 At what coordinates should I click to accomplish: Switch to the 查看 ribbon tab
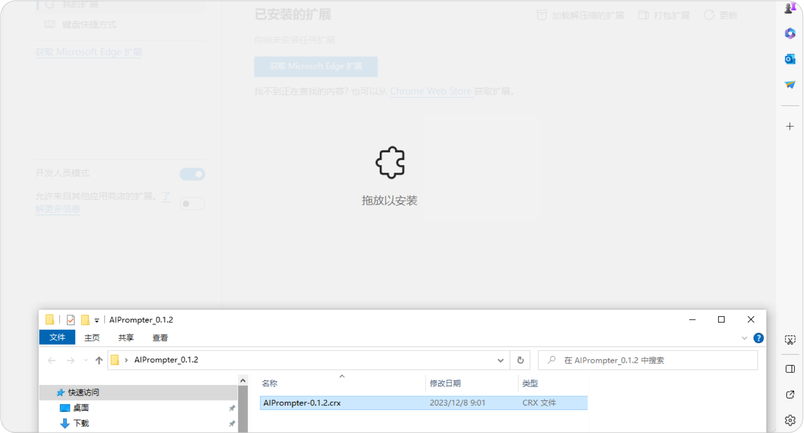pyautogui.click(x=160, y=337)
